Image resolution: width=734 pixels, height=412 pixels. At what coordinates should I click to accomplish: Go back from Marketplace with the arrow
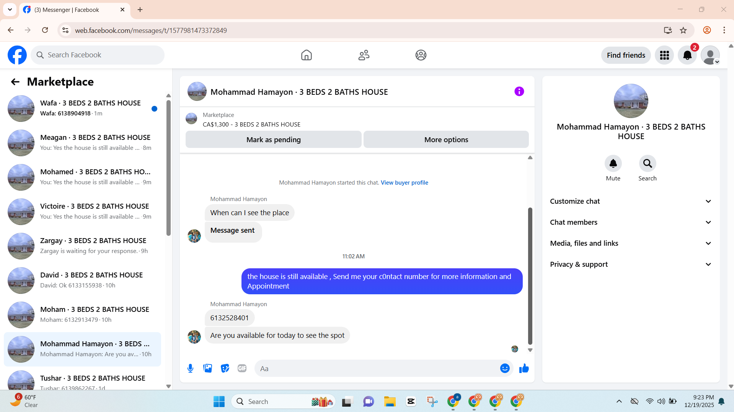tap(15, 82)
